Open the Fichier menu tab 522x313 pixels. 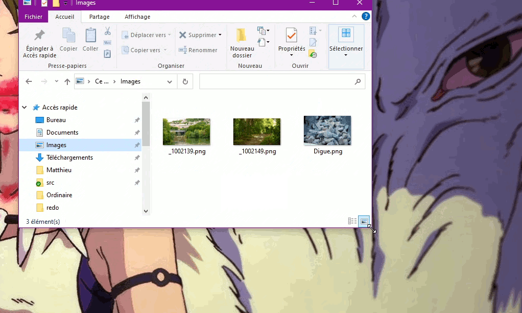[x=33, y=17]
